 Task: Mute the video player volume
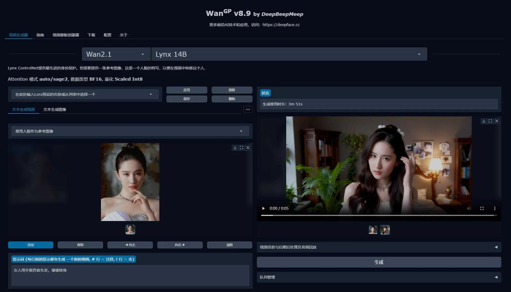469,208
